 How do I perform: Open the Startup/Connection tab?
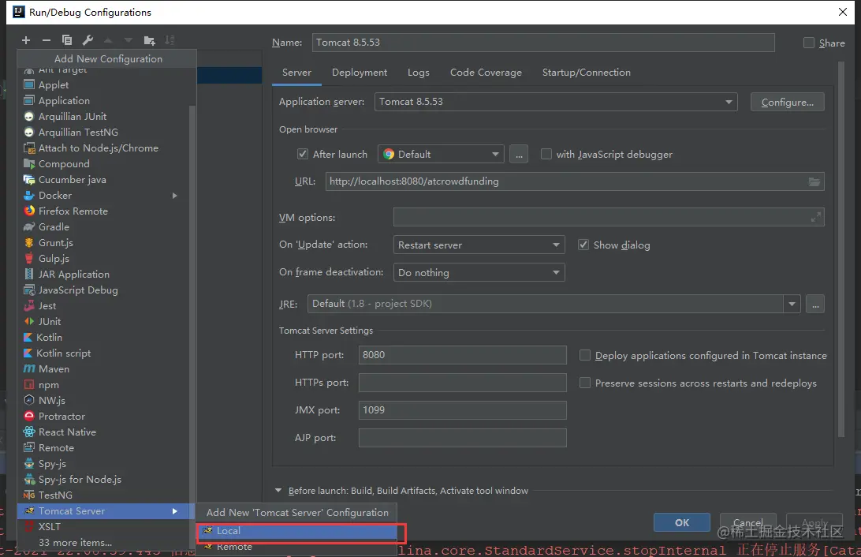(587, 73)
